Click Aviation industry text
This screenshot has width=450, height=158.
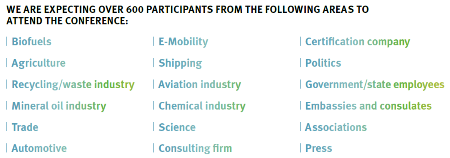[200, 85]
